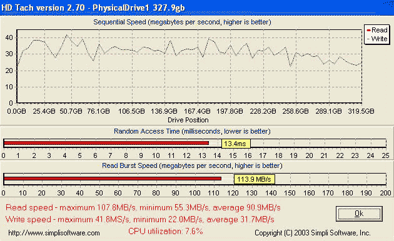Select the Write legend entry
Image resolution: width=394 pixels, height=241 pixels.
click(x=377, y=39)
